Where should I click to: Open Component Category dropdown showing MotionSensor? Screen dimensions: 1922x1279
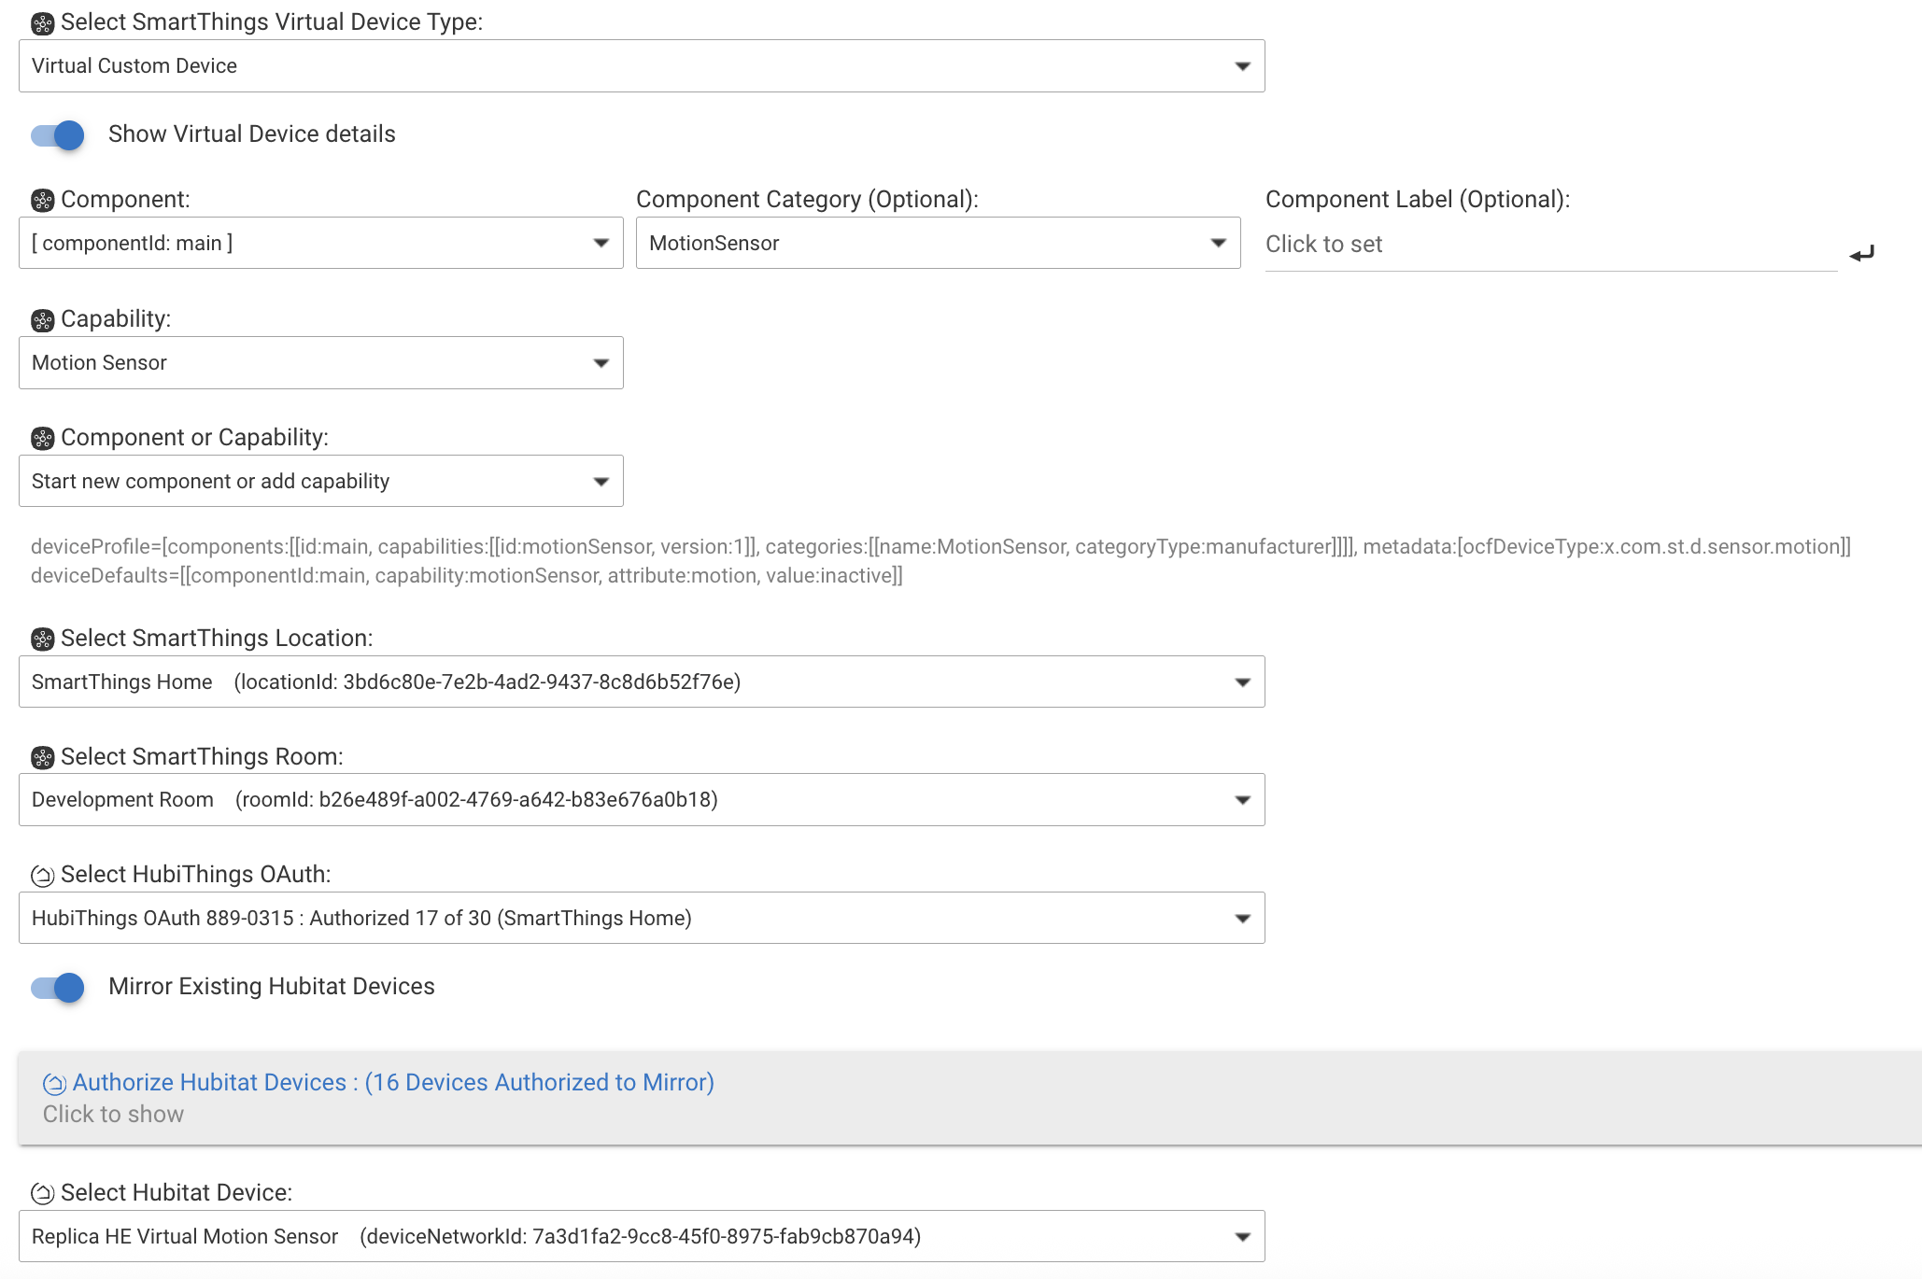(938, 244)
